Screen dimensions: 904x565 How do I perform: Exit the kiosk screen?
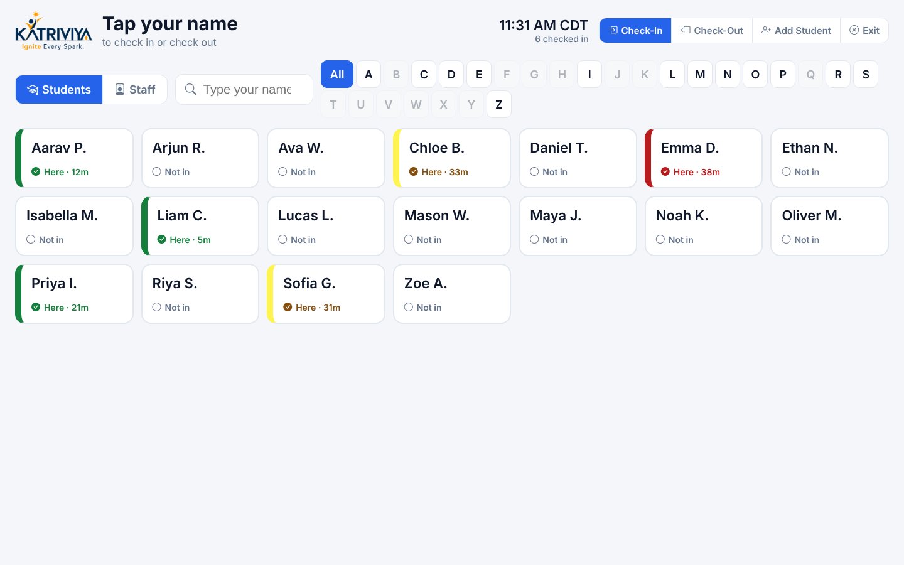tap(864, 30)
